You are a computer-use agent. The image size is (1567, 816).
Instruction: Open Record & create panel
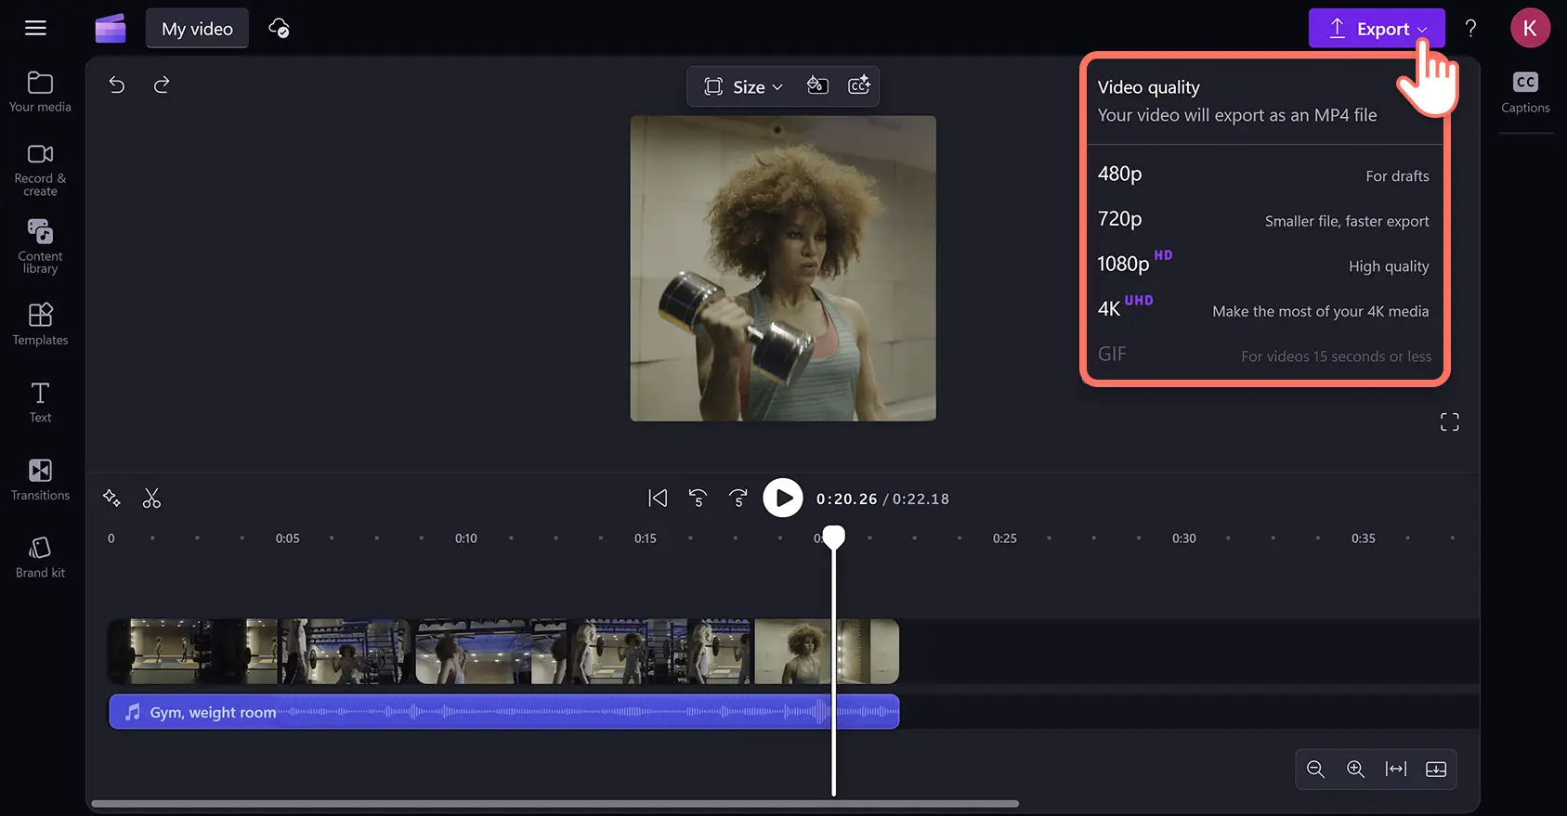click(40, 170)
